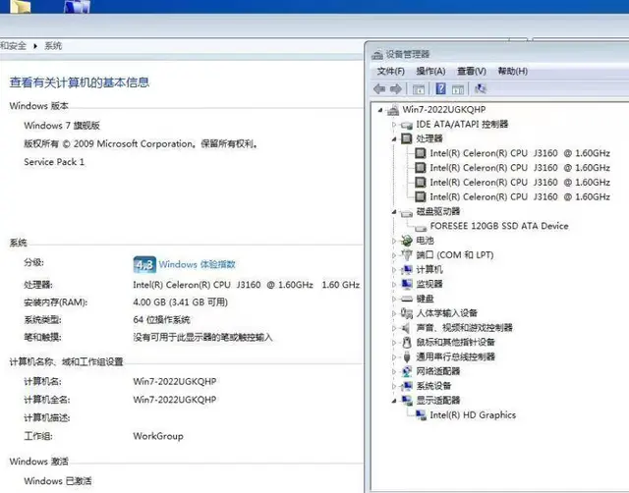This screenshot has width=629, height=493.
Task: Select the 端口 (COM 和 LPT) icon
Action: pyautogui.click(x=407, y=255)
